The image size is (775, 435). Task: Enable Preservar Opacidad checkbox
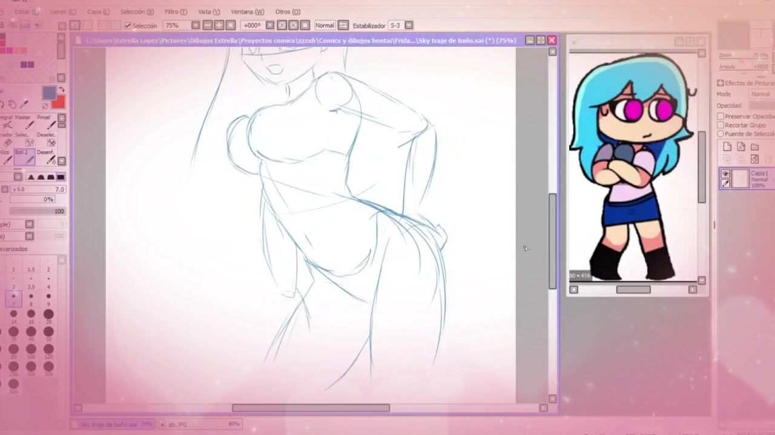pyautogui.click(x=721, y=116)
